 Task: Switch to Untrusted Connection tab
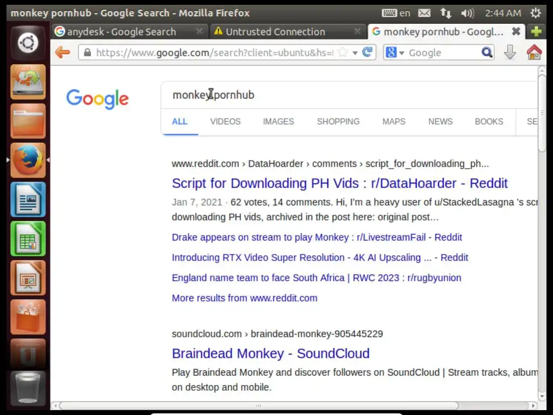[275, 32]
